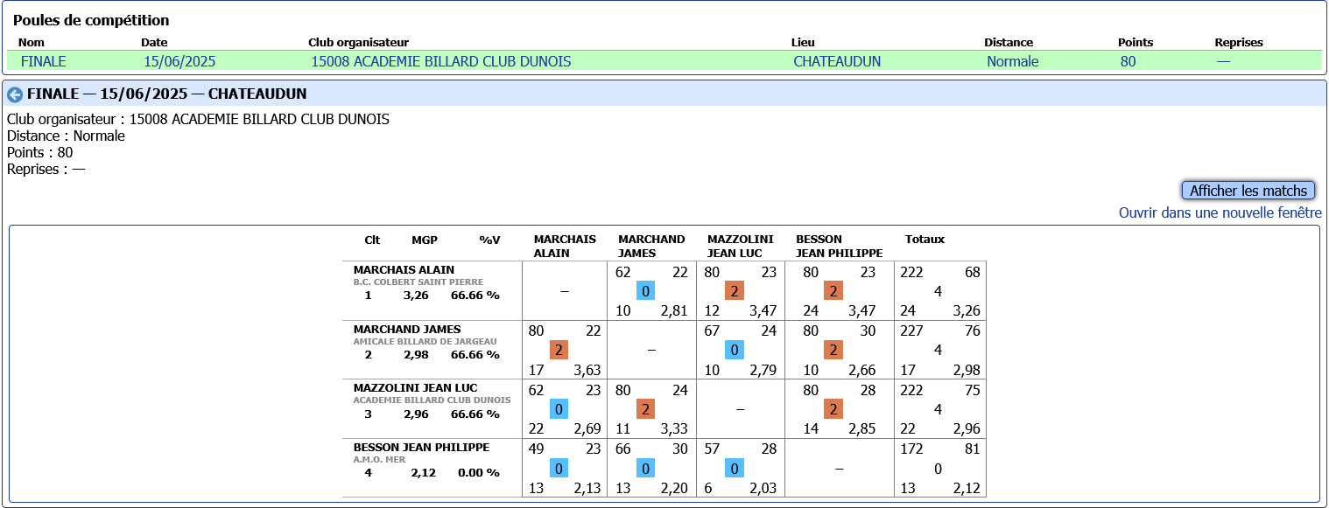This screenshot has height=508, width=1329.
Task: Click FINALE — 15/06/2025 — CHATEAUDUN title bar text
Action: (166, 94)
